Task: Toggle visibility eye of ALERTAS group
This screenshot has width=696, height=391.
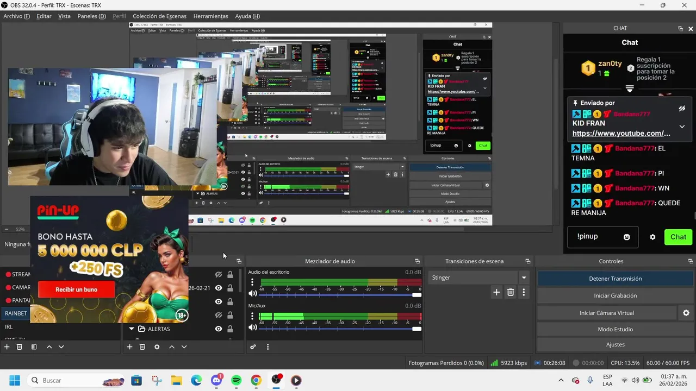Action: point(219,329)
